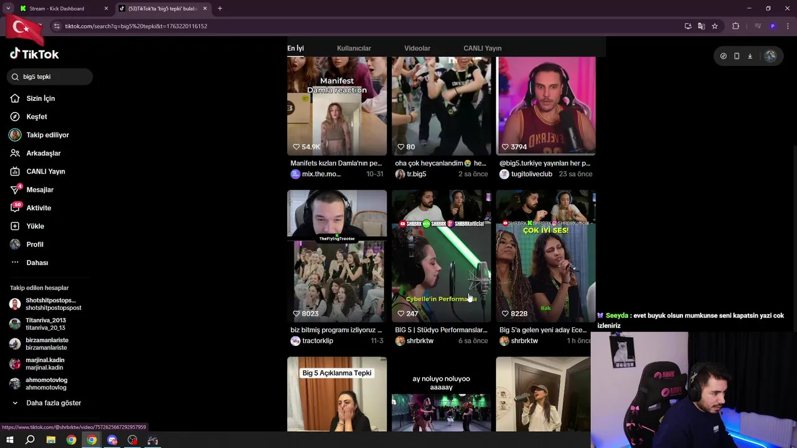
Task: Open File Explorer from taskbar
Action: pyautogui.click(x=51, y=440)
